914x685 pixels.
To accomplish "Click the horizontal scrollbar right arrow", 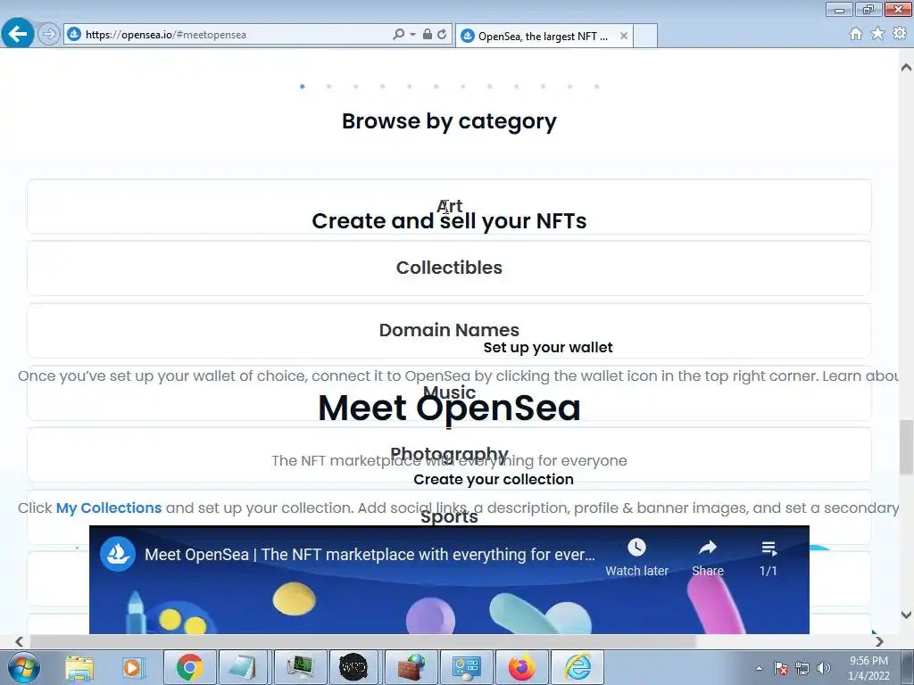I will pos(879,641).
